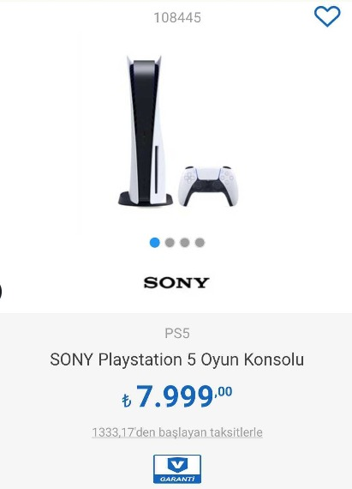The width and height of the screenshot is (352, 489).
Task: Click the 7.999 price amount
Action: (175, 396)
